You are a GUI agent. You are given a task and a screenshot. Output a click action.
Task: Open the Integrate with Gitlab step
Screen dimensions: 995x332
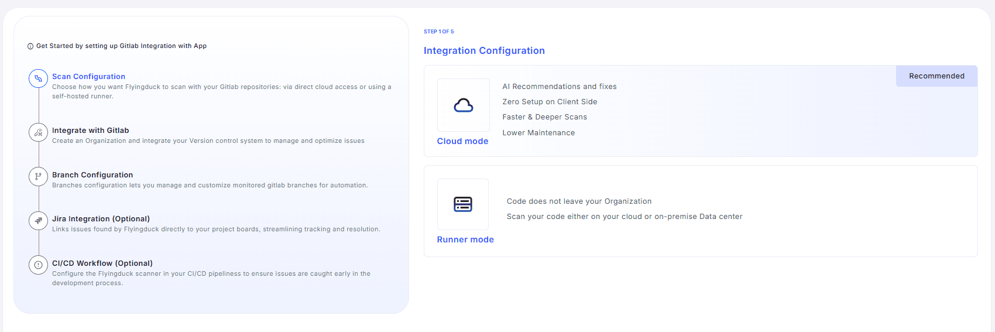(x=90, y=131)
